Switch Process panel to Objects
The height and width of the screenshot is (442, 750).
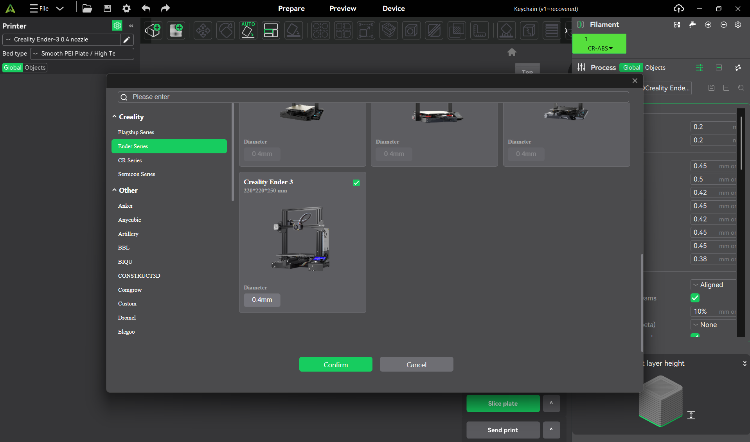(x=655, y=68)
